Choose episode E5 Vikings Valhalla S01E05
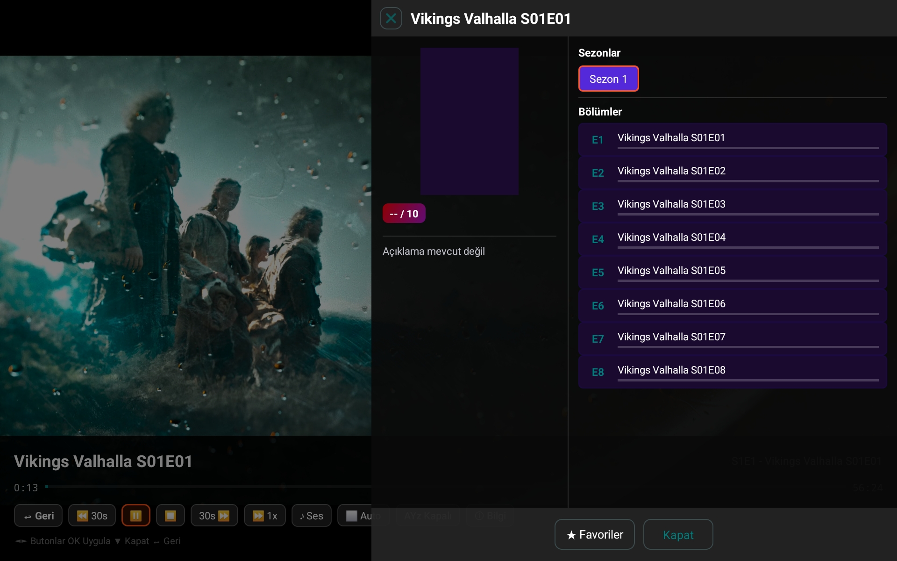The height and width of the screenshot is (561, 897). (733, 272)
